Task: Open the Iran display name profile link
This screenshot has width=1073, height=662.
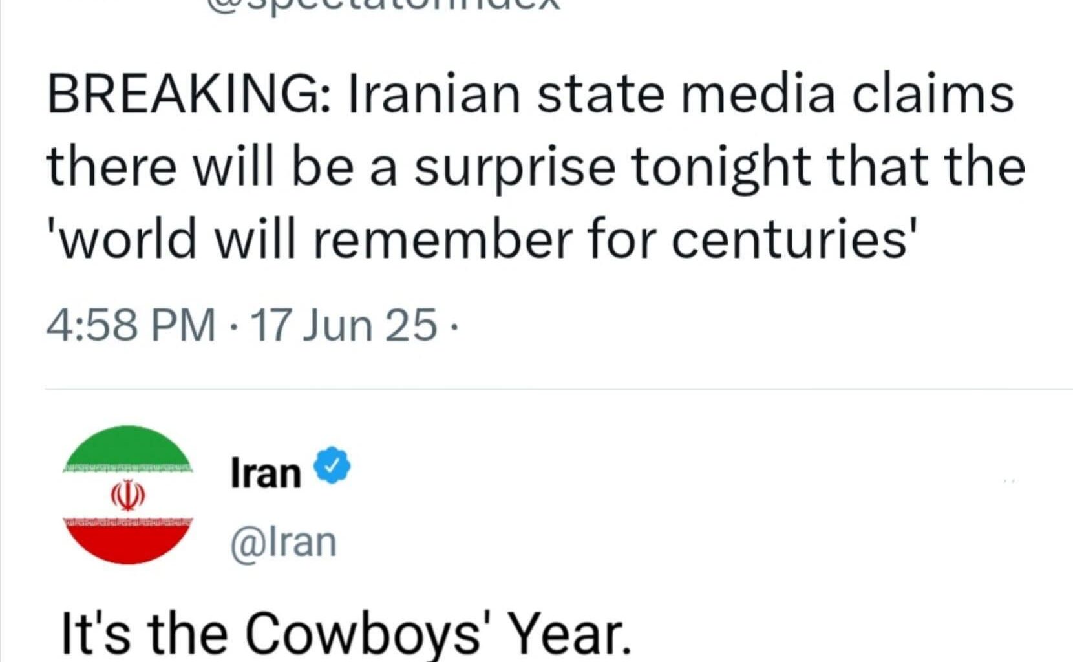Action: click(x=266, y=473)
